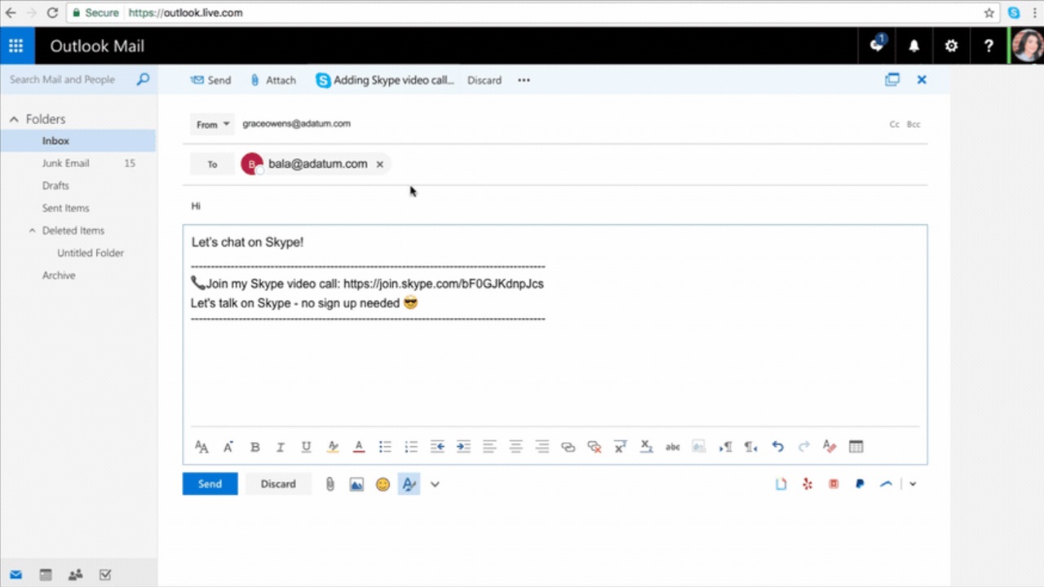Attach a picture using the image icon
The image size is (1044, 587).
[356, 483]
